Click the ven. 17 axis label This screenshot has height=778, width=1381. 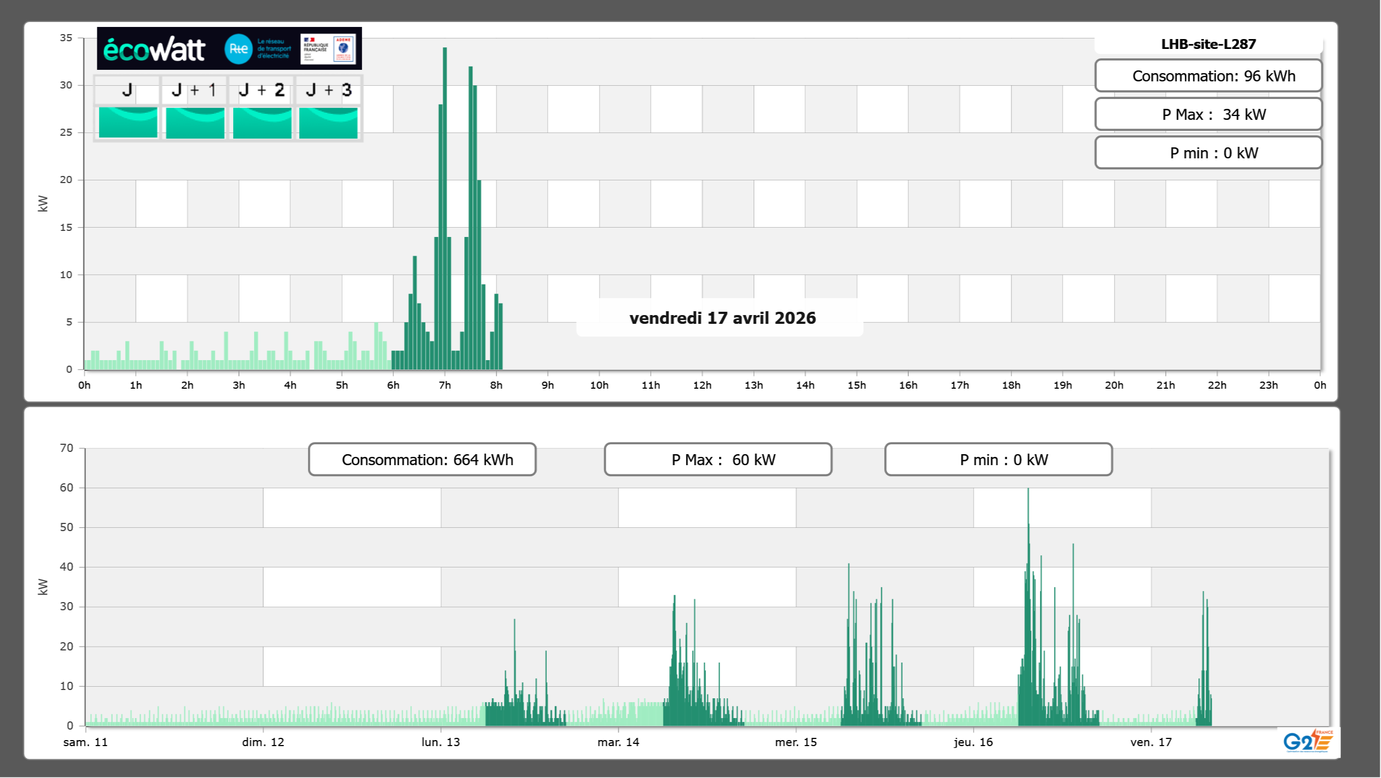(1151, 742)
